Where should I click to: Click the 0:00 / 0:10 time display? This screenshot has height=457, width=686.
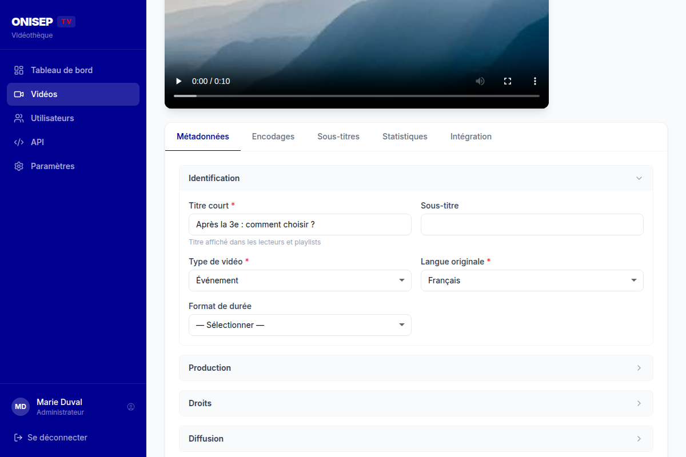pyautogui.click(x=211, y=81)
